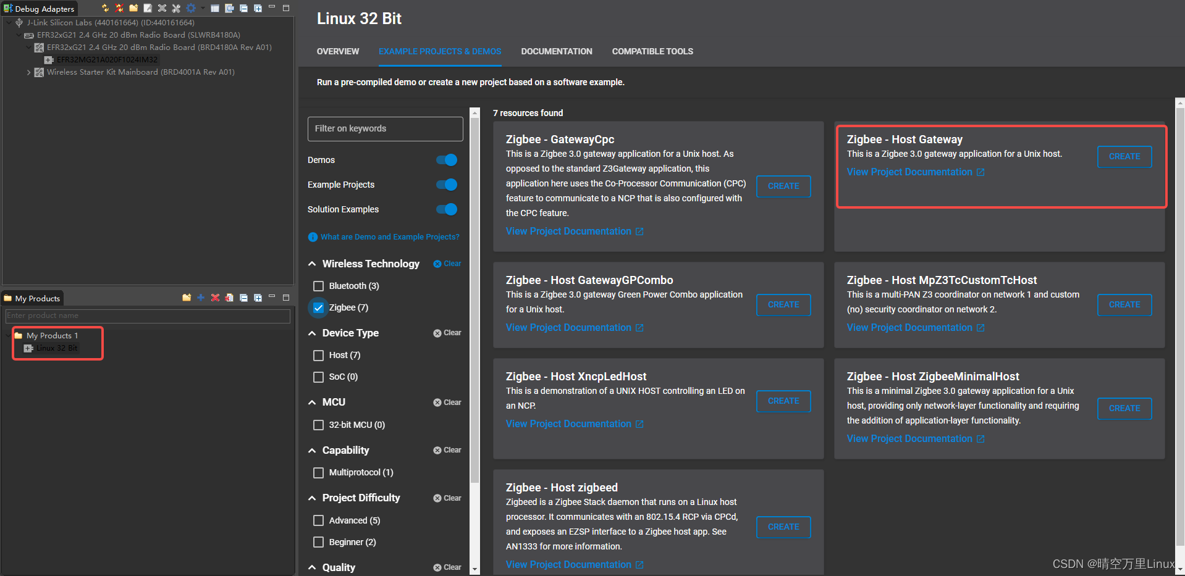The image size is (1185, 576).
Task: Select the My Products panel tab
Action: click(33, 298)
